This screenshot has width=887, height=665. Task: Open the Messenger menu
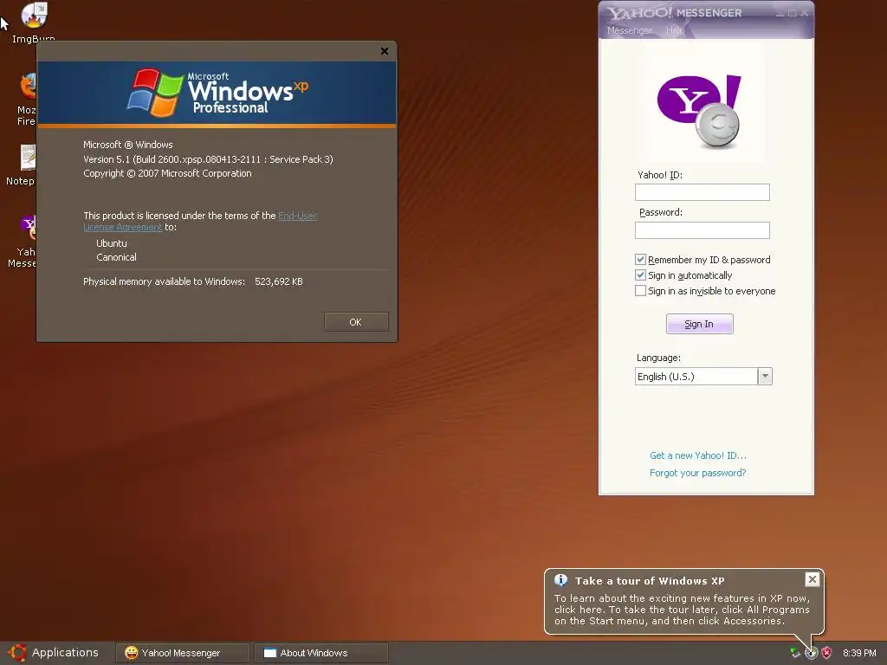click(630, 30)
